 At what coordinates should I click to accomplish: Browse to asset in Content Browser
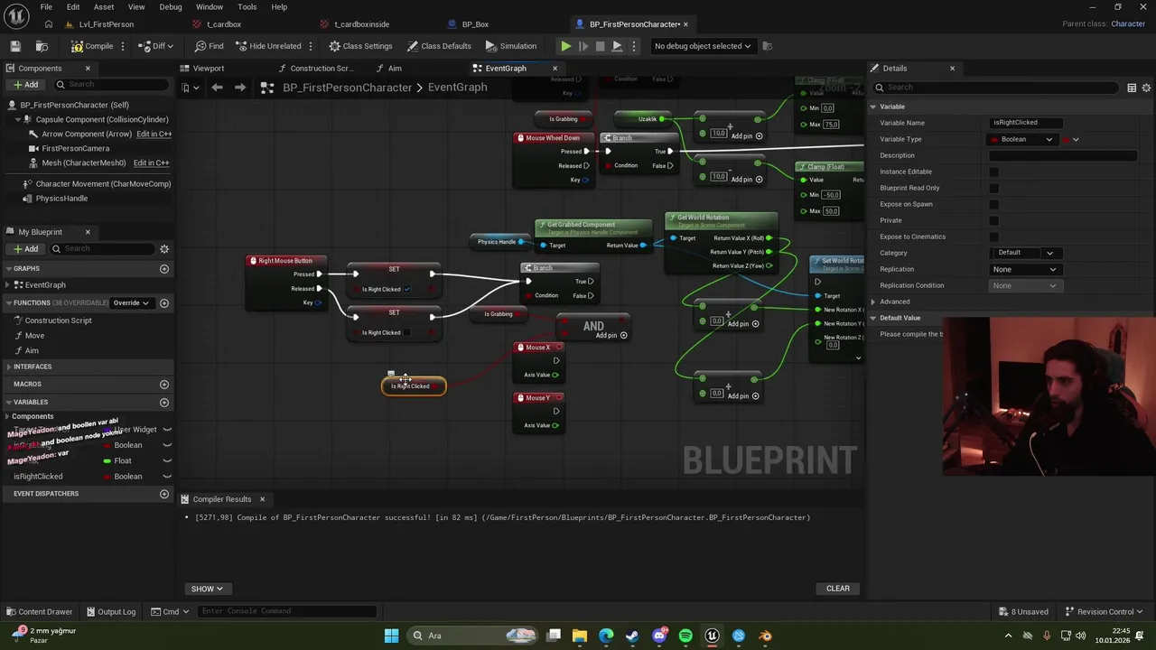(42, 46)
